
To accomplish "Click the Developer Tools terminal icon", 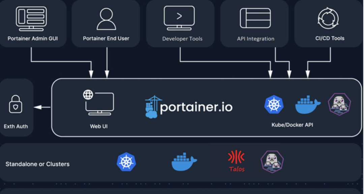I will 179,18.
